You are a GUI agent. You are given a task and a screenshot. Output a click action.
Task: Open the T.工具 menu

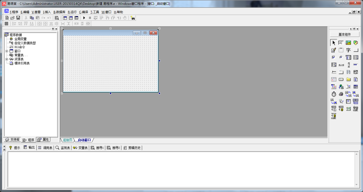click(95, 12)
